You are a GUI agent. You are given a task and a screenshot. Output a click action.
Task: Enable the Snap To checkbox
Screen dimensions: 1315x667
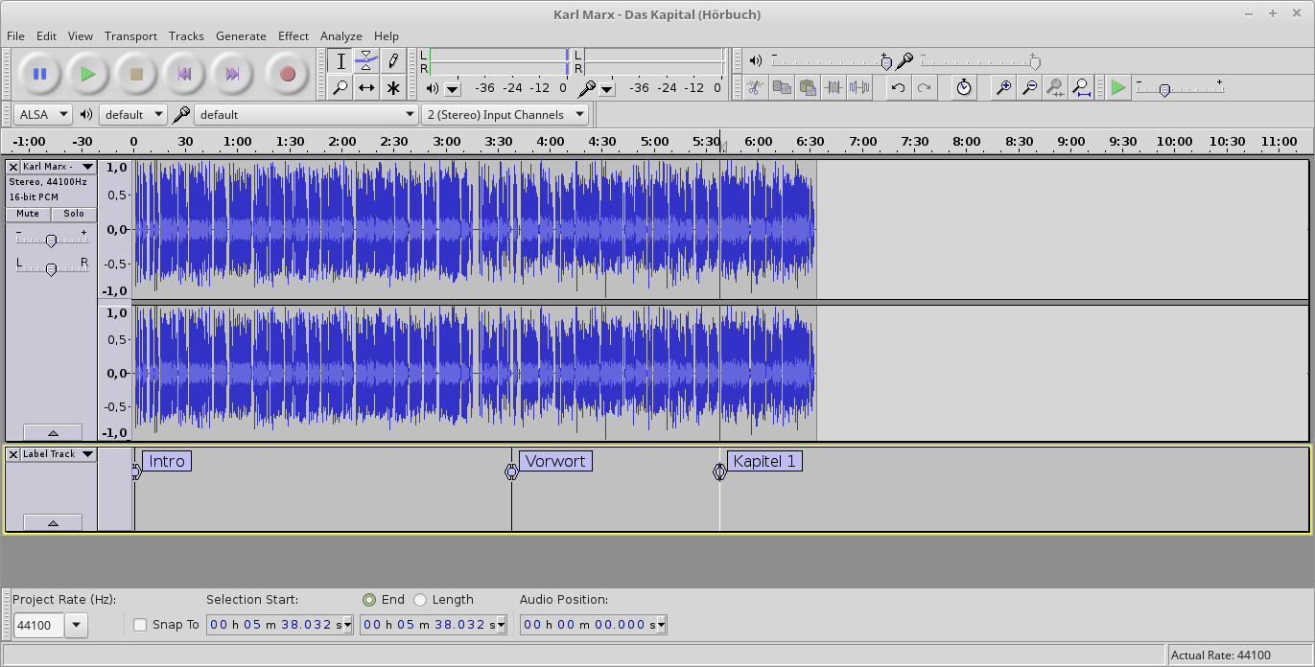[140, 625]
